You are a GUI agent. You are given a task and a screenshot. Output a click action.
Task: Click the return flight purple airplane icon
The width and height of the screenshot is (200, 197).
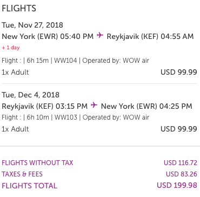(x=94, y=105)
